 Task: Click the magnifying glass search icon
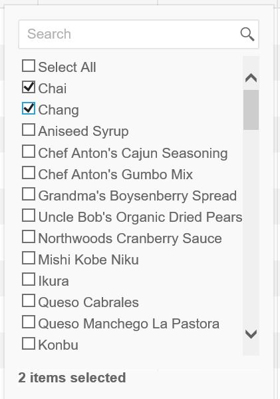[x=247, y=35]
